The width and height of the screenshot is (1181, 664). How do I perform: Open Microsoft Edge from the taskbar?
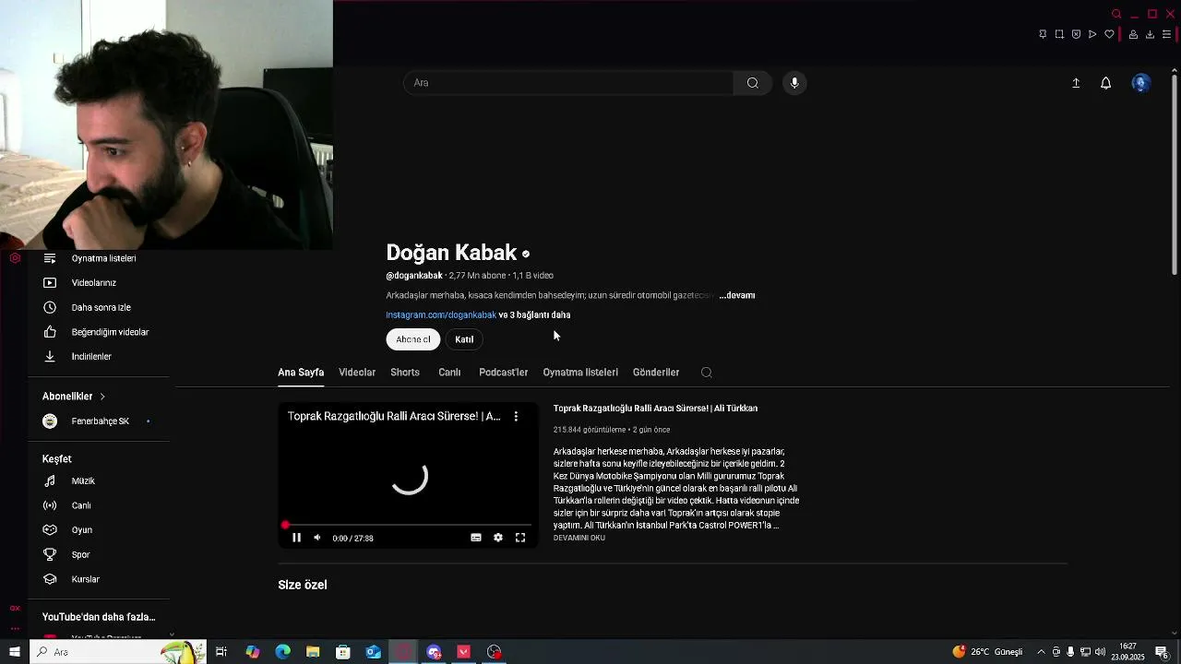click(x=282, y=652)
